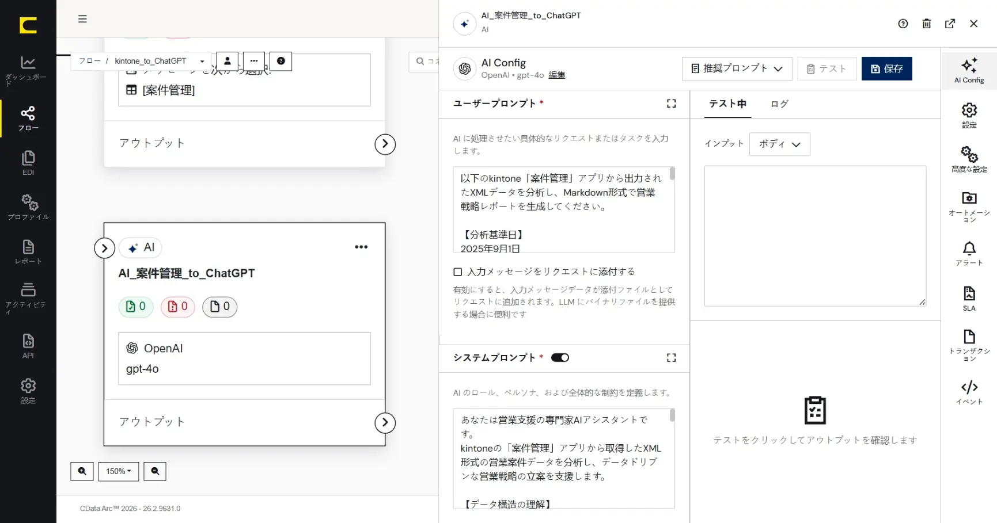
Task: Open help for the AI connector panel
Action: coord(903,24)
